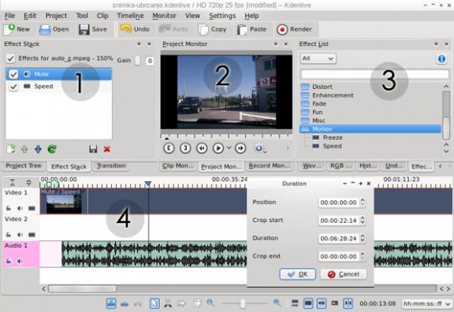Toggle the Speed effect checkbox
This screenshot has width=454, height=312.
[x=13, y=87]
